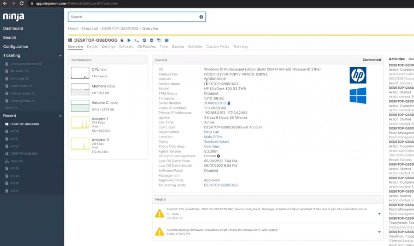Viewport: 414px width, 246px height.
Task: Click the lock icon in the address bar
Action: [x=32, y=3]
